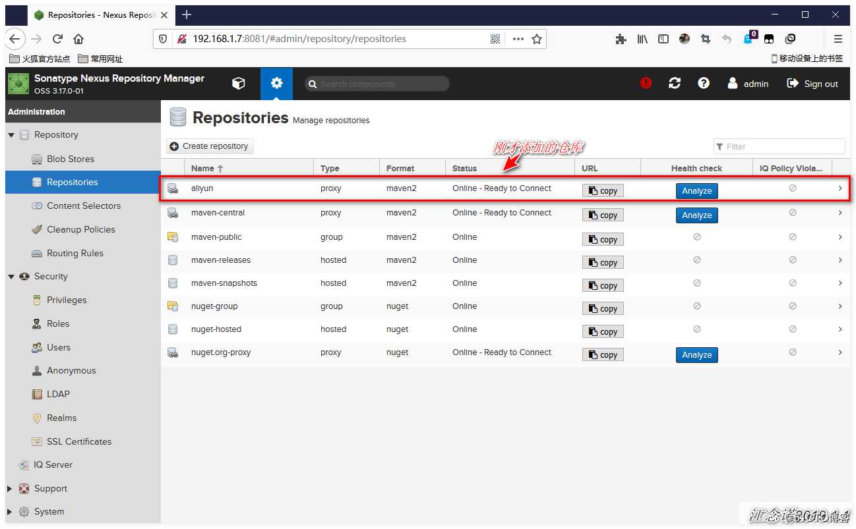856x529 pixels.
Task: Open the QR code icon in address bar
Action: [x=495, y=39]
